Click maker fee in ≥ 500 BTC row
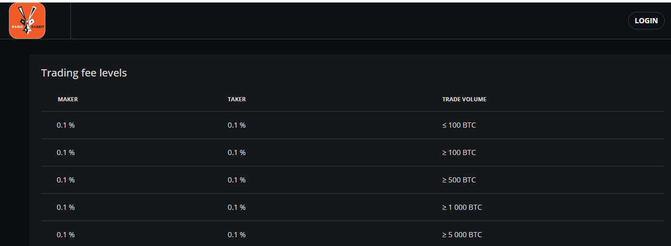 (66, 180)
